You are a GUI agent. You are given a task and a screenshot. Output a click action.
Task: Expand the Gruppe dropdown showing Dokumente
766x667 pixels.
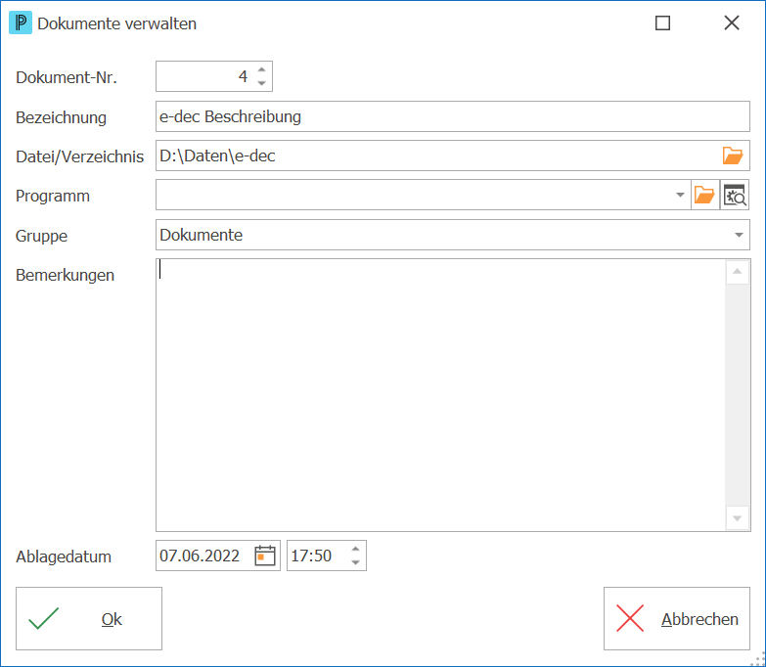[x=739, y=235]
